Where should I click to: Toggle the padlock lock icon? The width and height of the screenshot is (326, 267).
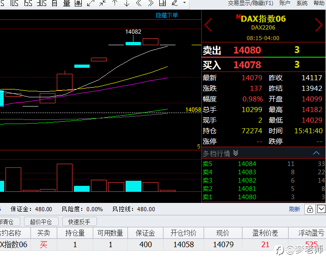point(310,209)
